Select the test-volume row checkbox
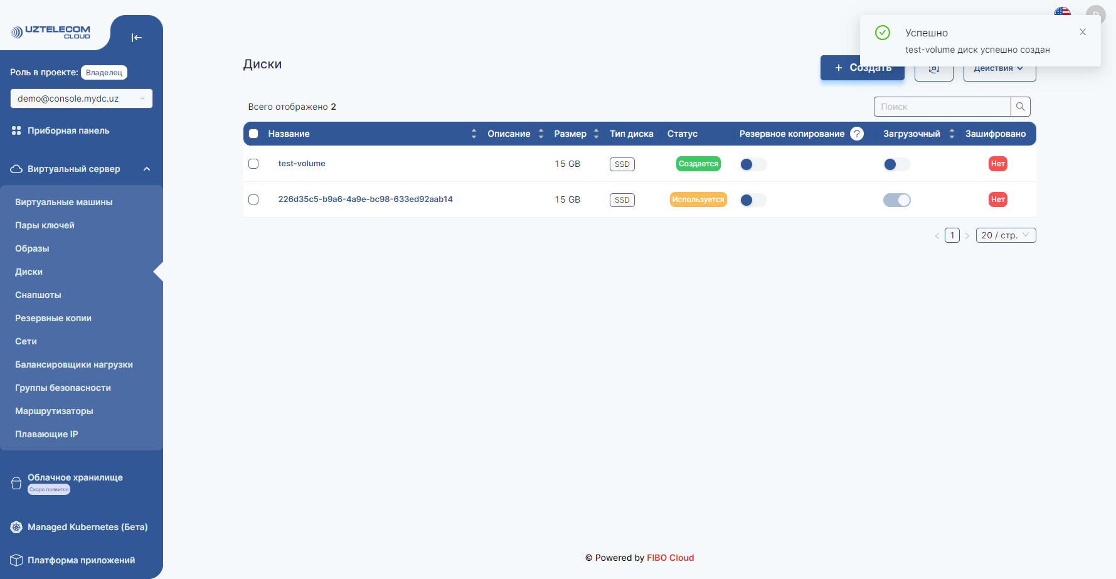 point(253,164)
